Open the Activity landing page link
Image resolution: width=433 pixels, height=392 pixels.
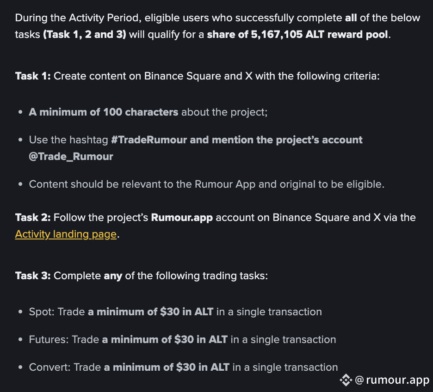click(x=66, y=234)
